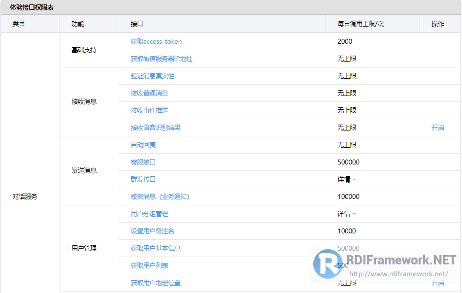Open the 接收事件推送 link
Viewport: 462px width, 293px height.
(x=149, y=111)
